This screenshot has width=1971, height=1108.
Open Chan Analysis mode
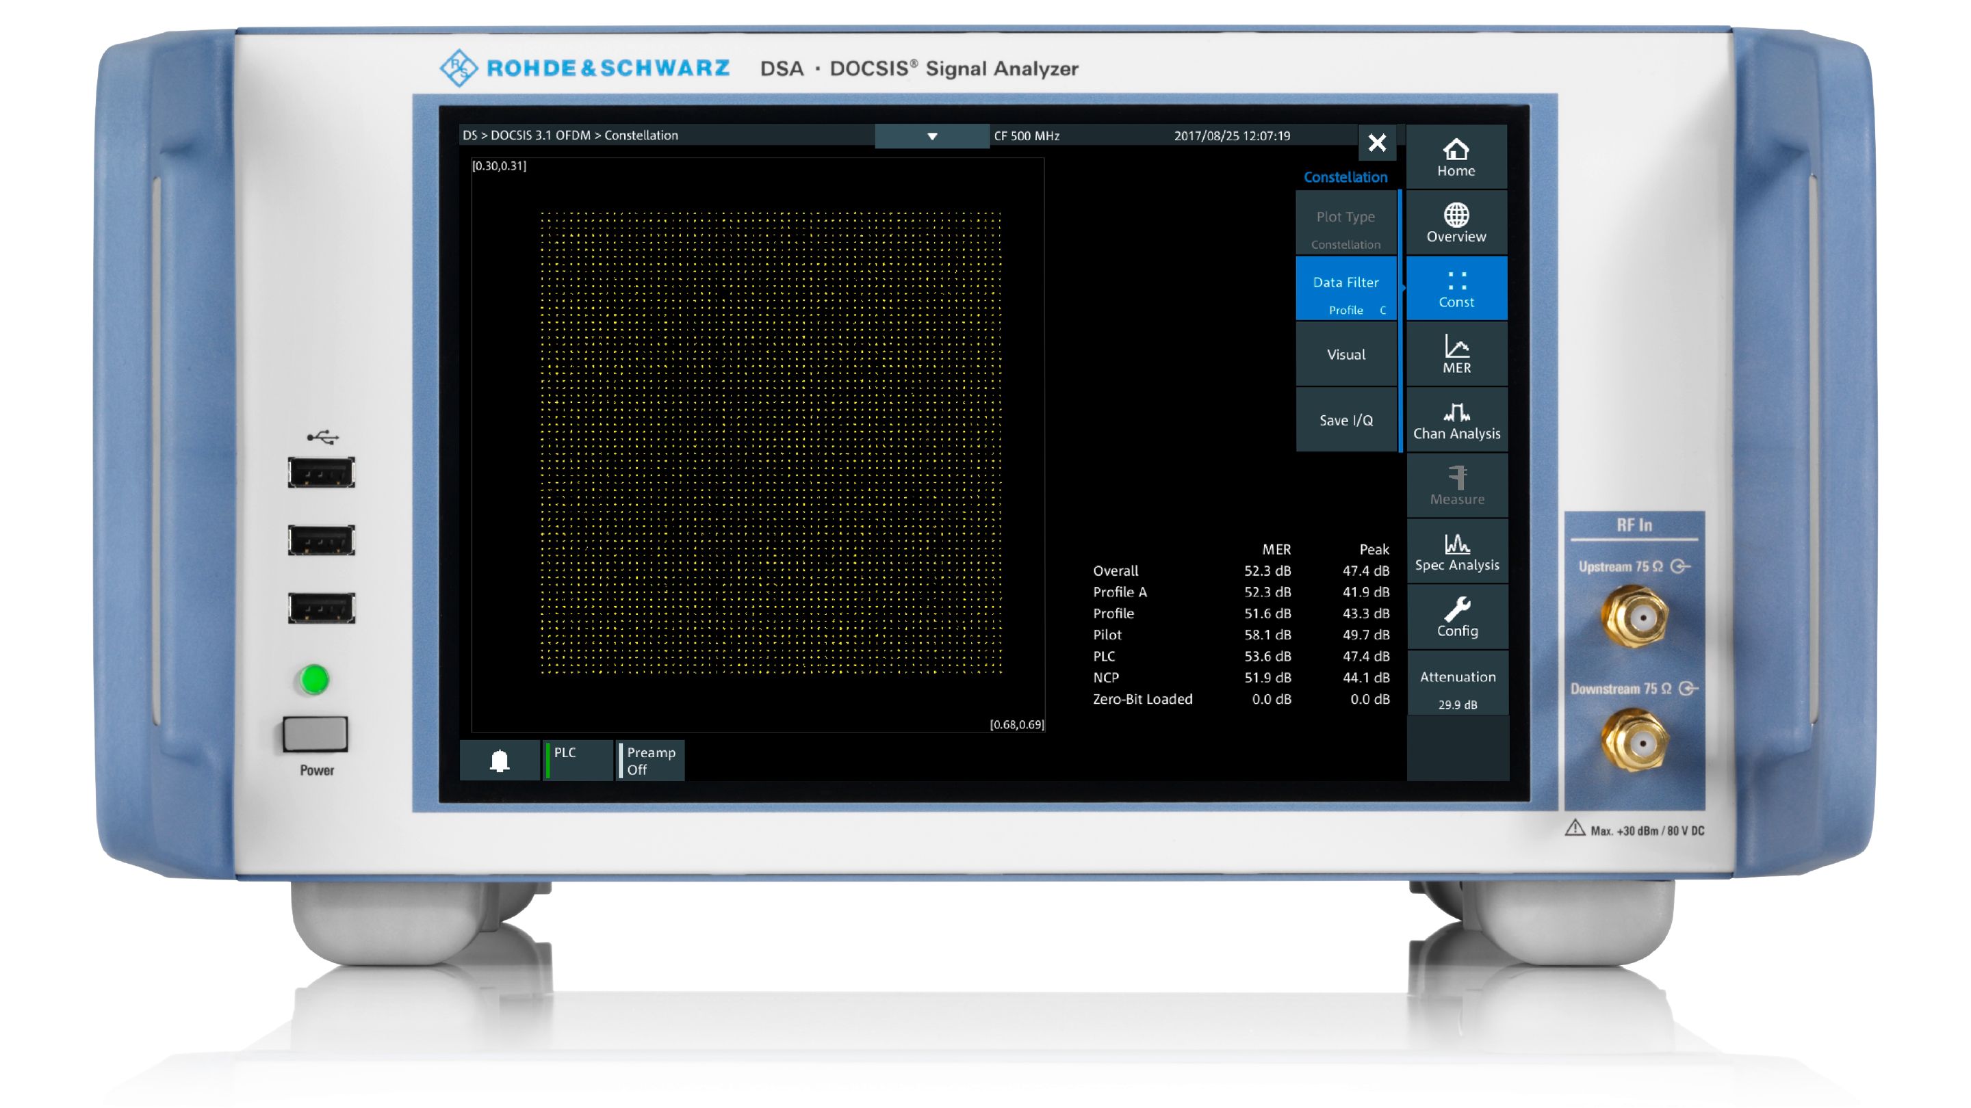1456,419
